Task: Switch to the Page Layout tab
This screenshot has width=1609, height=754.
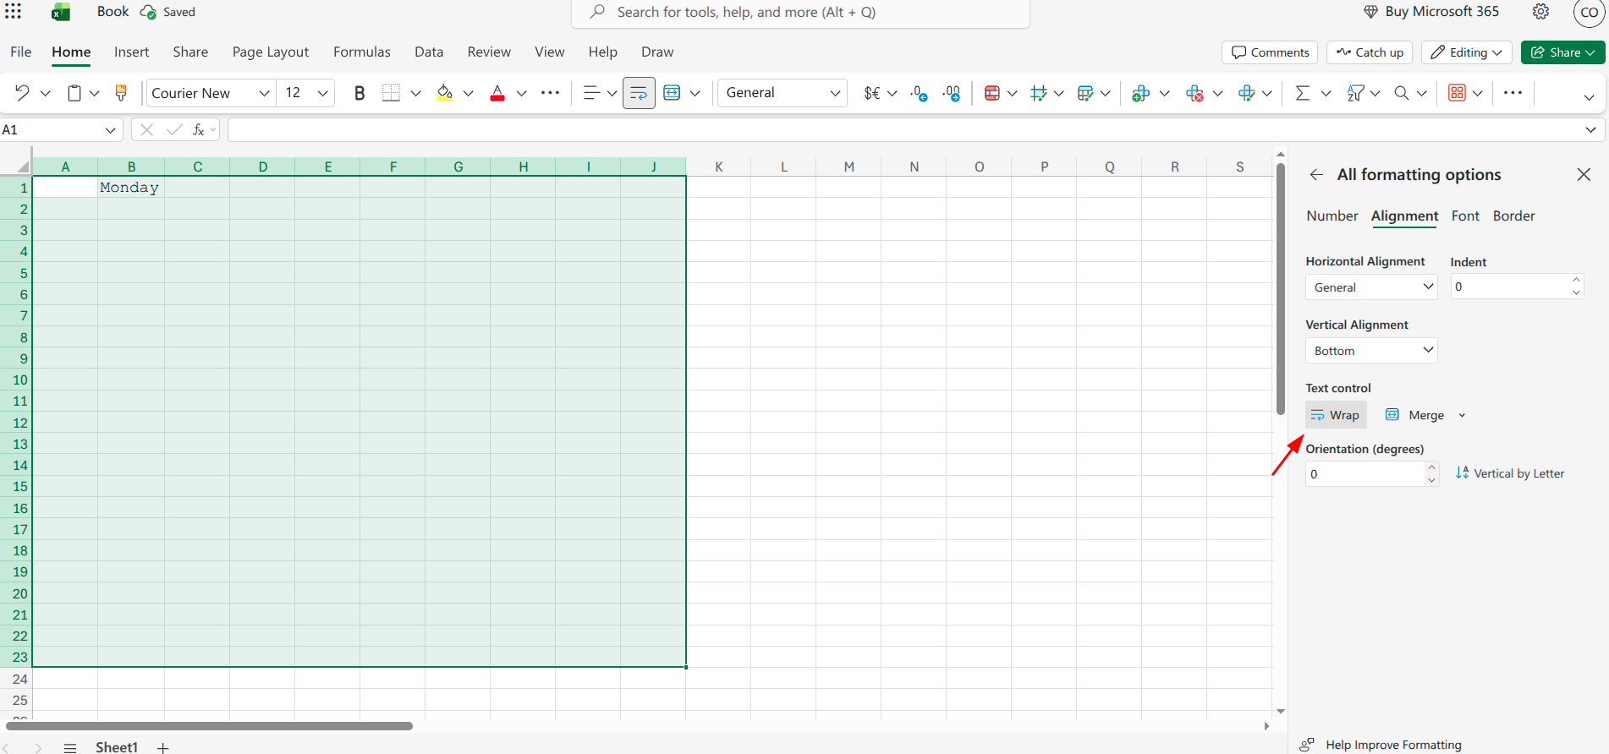Action: pyautogui.click(x=271, y=52)
